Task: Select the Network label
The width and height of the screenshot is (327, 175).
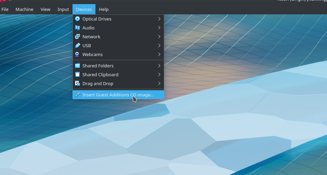Action: [x=91, y=37]
